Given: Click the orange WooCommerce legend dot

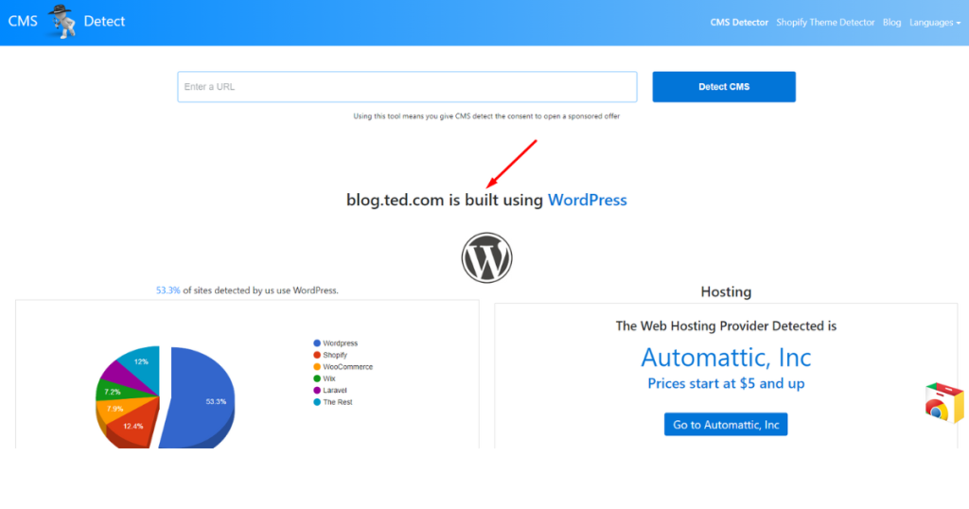Looking at the screenshot, I should (317, 366).
